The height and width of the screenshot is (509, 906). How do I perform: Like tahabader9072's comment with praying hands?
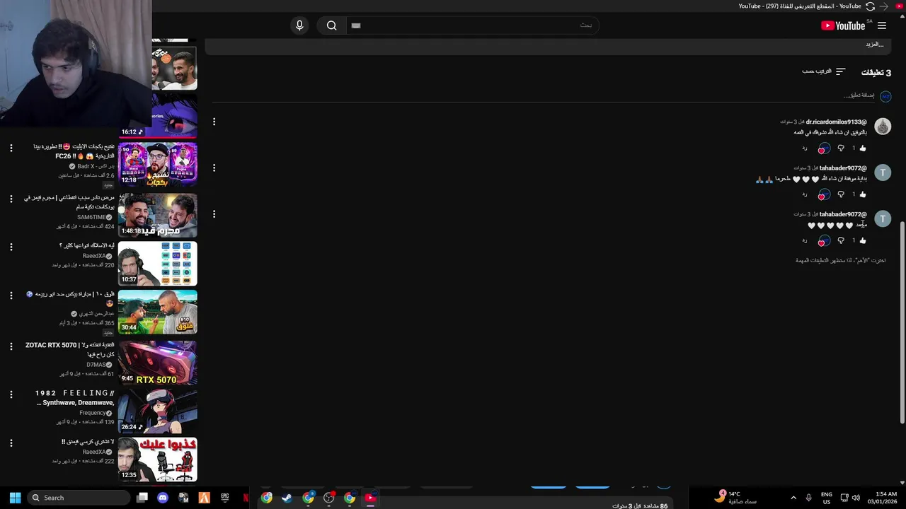pos(862,194)
